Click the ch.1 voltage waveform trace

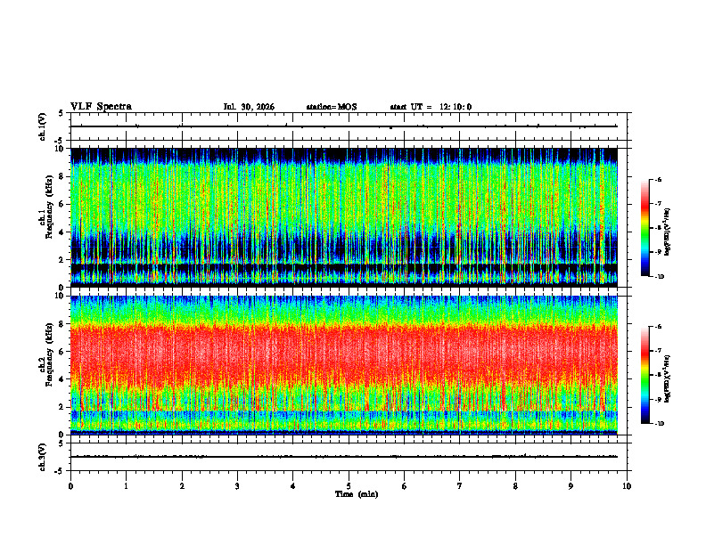[344, 126]
